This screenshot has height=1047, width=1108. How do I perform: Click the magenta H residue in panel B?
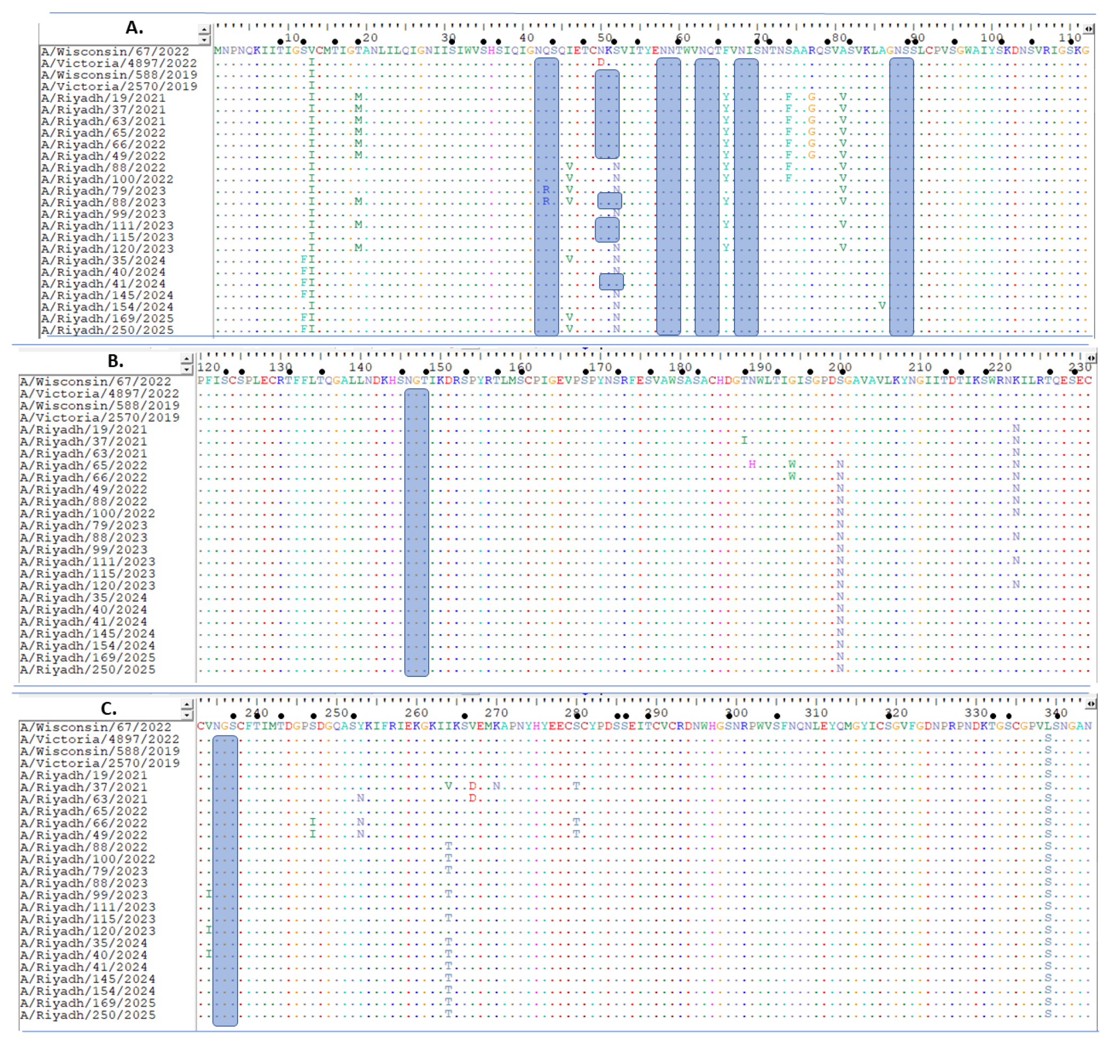752,464
